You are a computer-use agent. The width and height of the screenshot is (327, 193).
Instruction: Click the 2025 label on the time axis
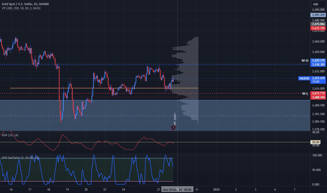[x=216, y=189]
